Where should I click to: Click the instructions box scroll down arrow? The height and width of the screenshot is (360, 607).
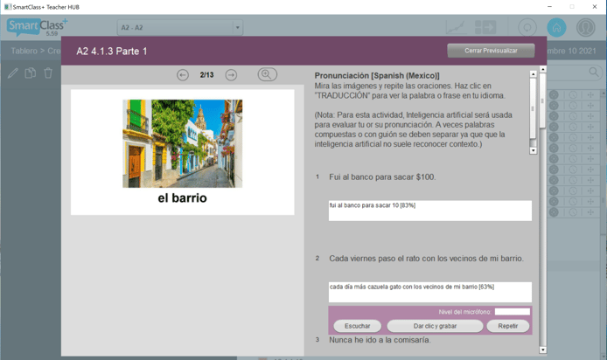tap(533, 150)
